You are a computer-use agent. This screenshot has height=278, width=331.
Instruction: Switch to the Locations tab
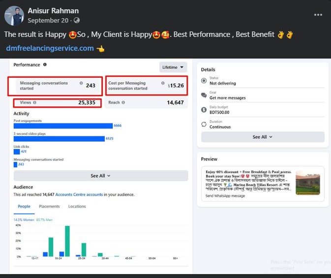[x=77, y=206]
